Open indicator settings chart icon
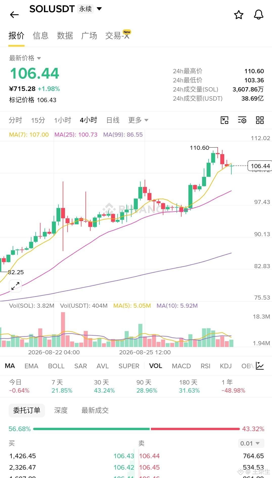The width and height of the screenshot is (272, 478). (260, 366)
